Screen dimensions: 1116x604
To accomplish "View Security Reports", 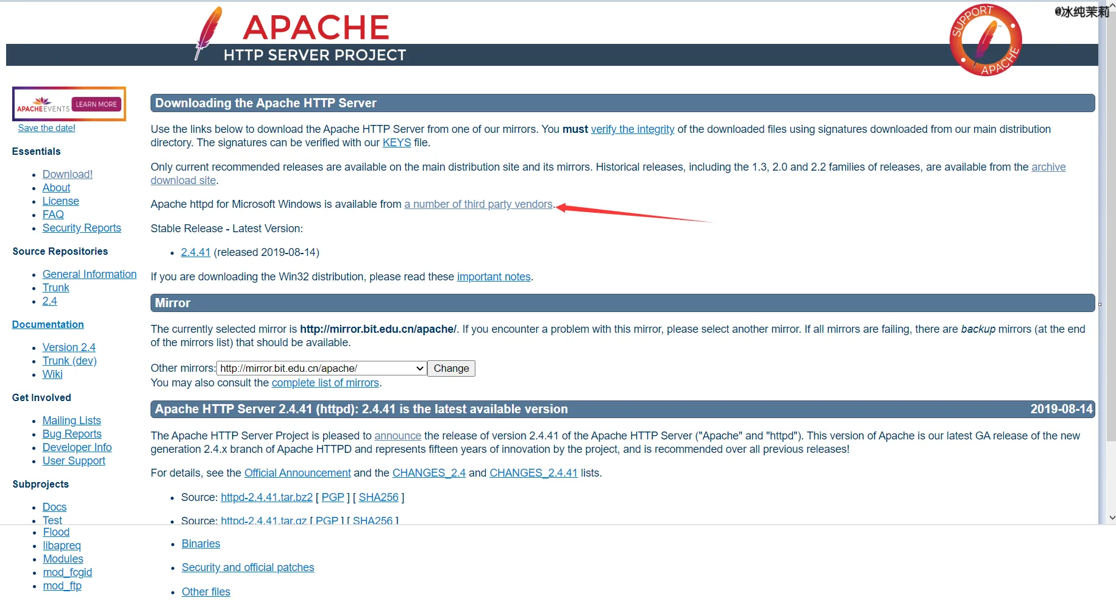I will coord(82,228).
